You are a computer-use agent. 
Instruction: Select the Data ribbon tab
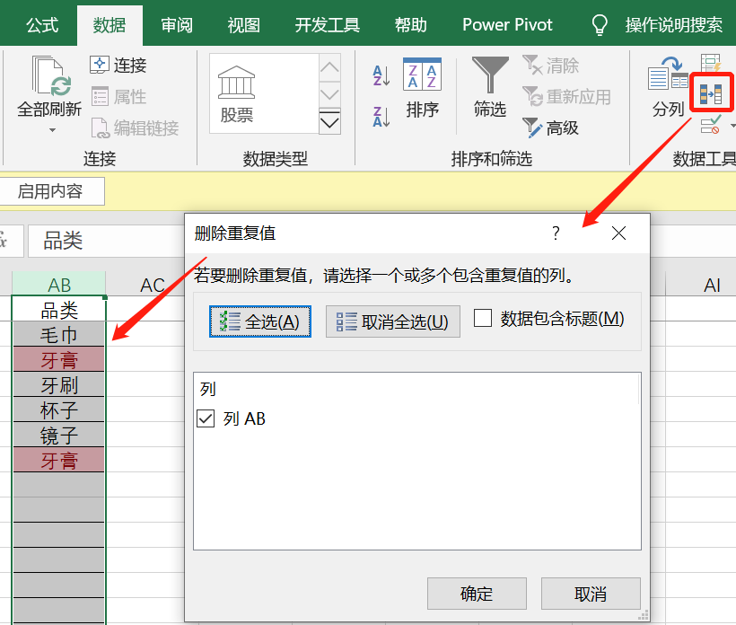[x=110, y=25]
